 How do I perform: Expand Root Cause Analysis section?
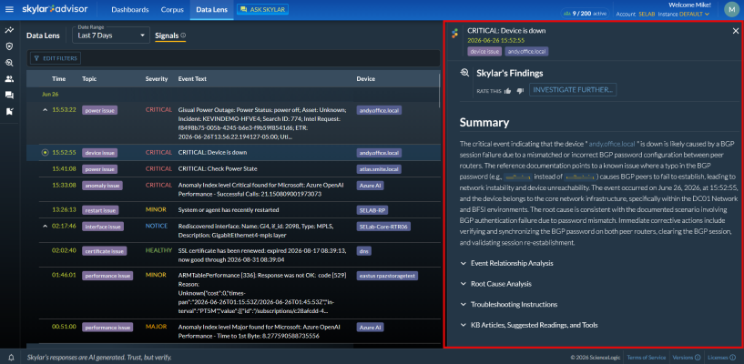click(495, 284)
